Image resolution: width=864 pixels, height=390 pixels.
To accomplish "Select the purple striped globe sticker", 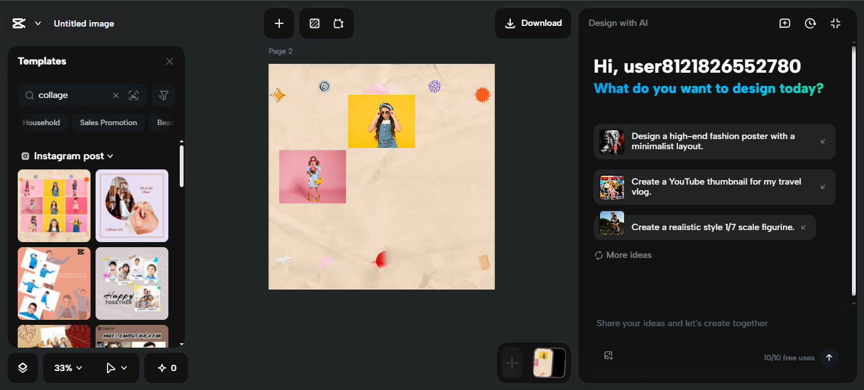I will pos(434,86).
